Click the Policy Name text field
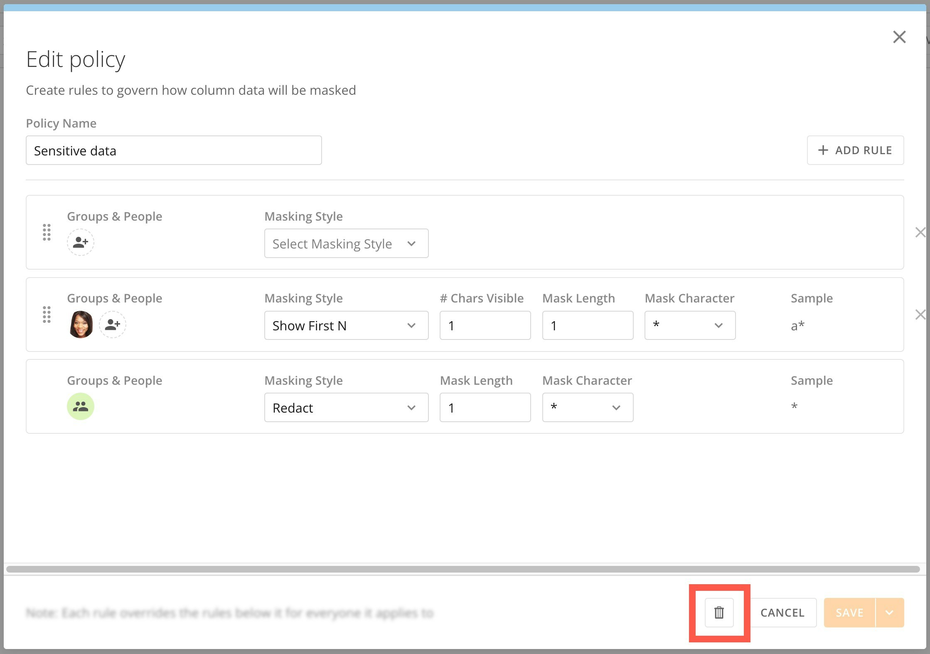The height and width of the screenshot is (654, 930). click(174, 150)
